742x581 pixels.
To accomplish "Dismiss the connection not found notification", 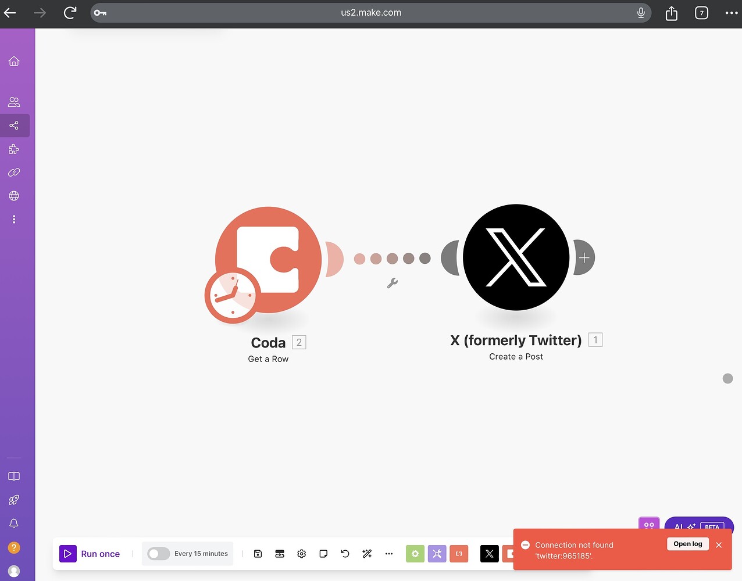I will click(x=719, y=545).
